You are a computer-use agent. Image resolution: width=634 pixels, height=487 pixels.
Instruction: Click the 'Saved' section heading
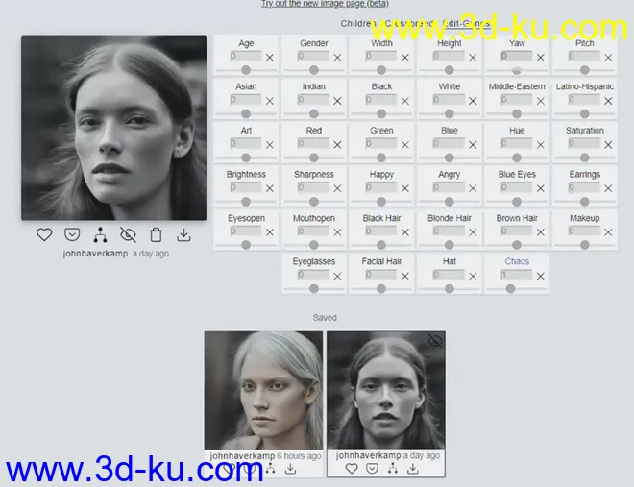click(x=325, y=318)
